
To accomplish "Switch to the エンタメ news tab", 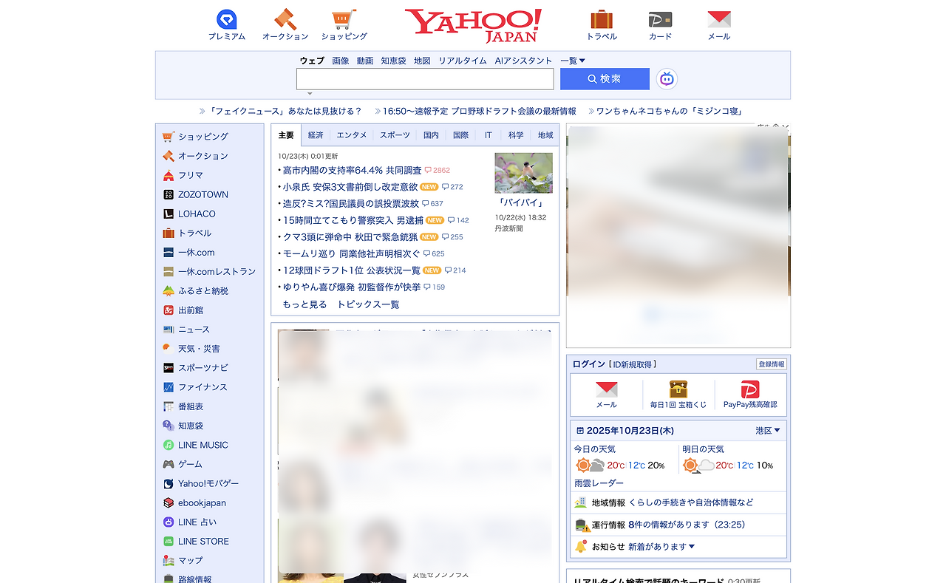I will click(x=352, y=135).
